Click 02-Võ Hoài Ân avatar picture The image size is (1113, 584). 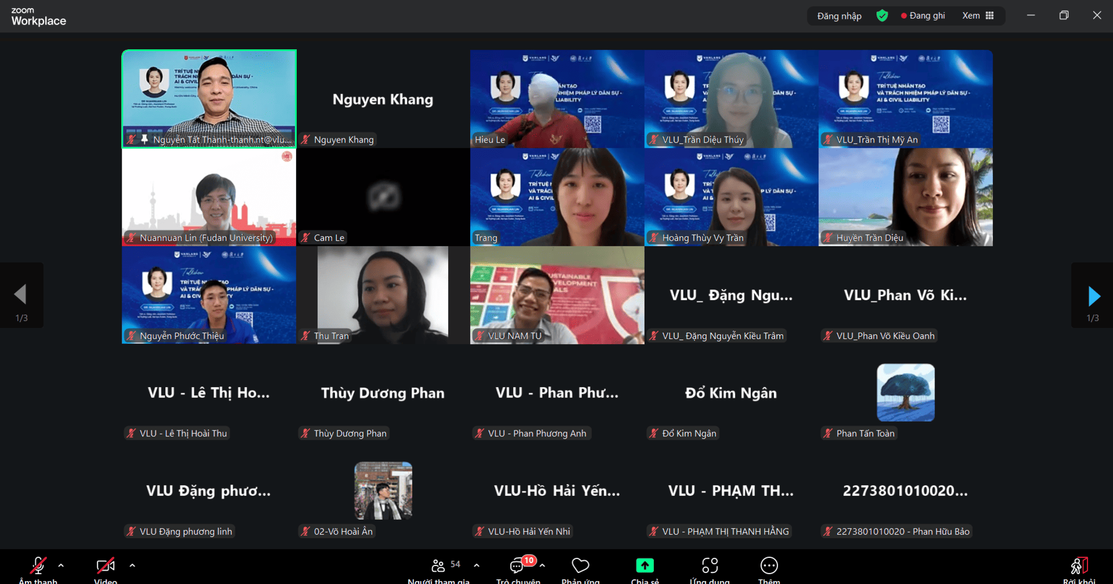tap(383, 490)
